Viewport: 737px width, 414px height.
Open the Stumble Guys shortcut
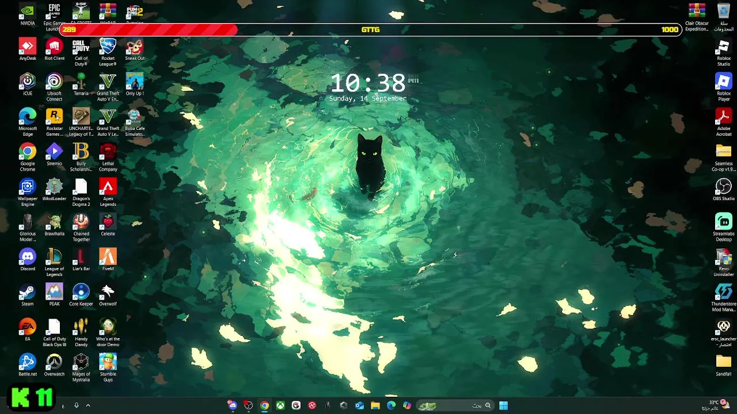(x=108, y=368)
